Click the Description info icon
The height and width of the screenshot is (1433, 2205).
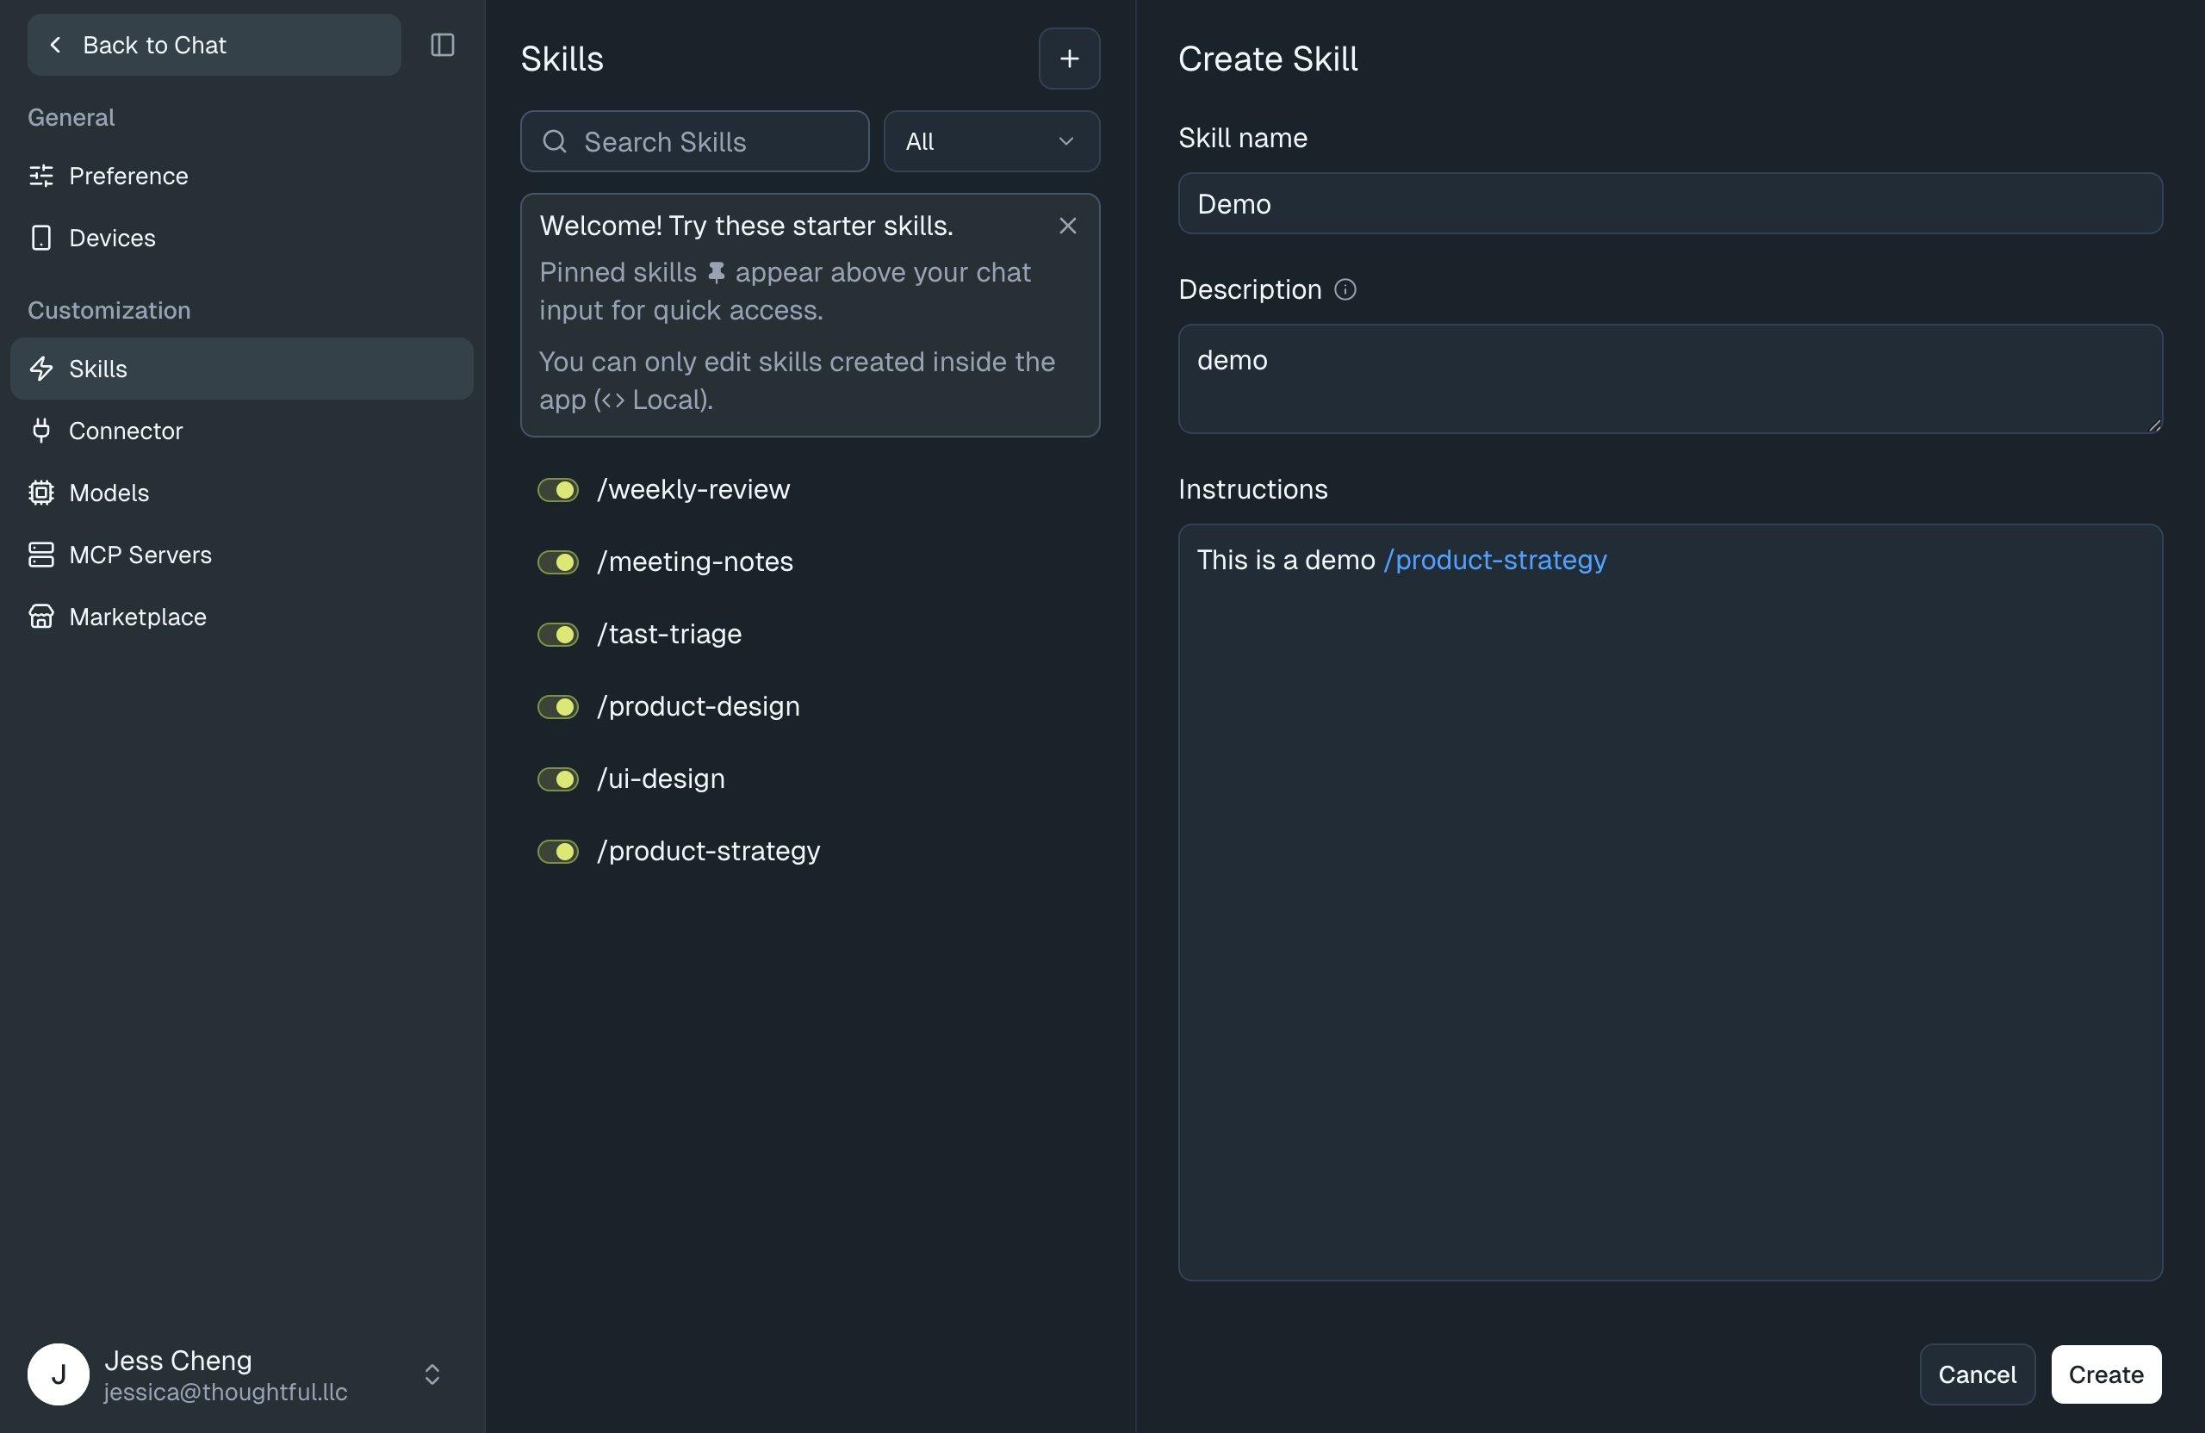click(1345, 290)
